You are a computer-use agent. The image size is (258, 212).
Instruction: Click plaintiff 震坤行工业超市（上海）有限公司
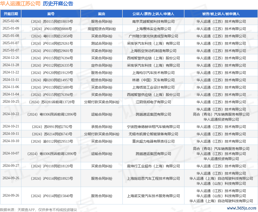(x=153, y=166)
